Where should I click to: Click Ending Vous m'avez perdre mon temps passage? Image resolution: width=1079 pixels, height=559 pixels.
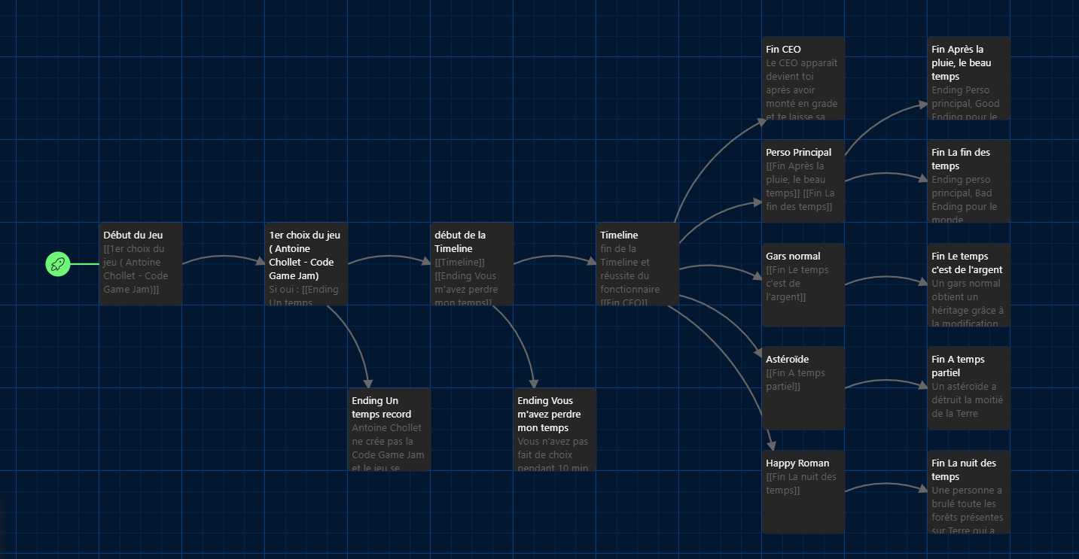coord(554,429)
